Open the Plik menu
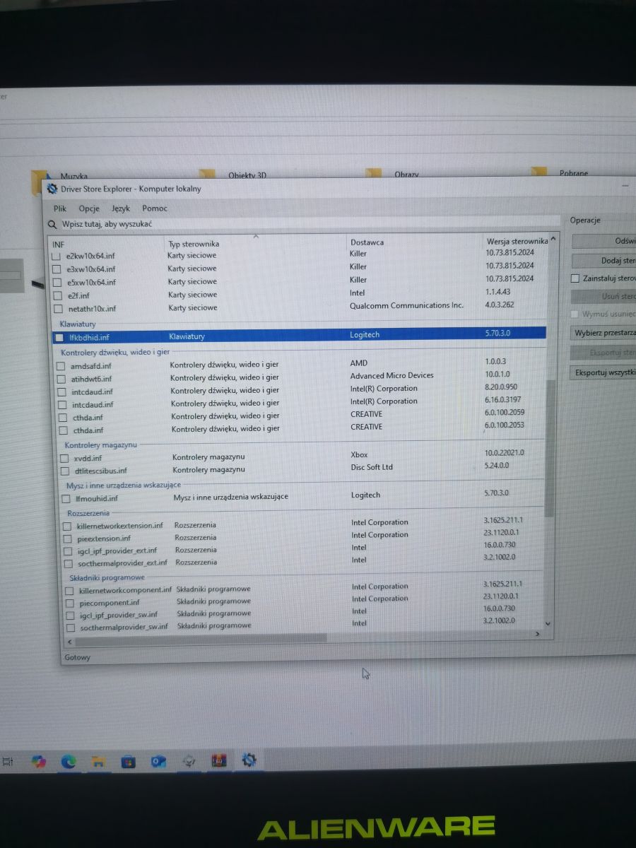Screen dimensions: 636x848 60,208
